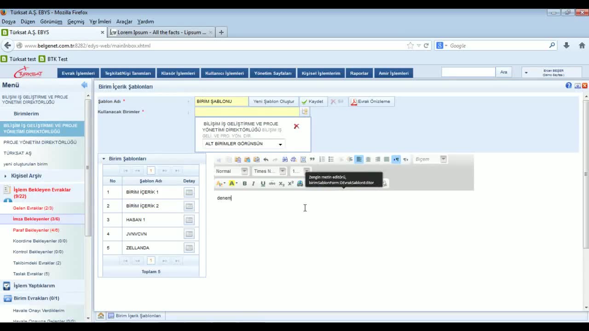
Task: Click Yeni Şablon Oluştur button
Action: (x=273, y=102)
